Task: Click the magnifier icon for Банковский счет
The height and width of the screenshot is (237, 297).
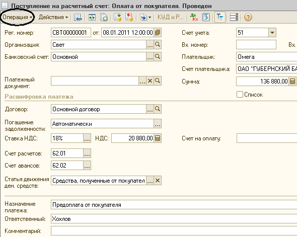Action: [158, 57]
